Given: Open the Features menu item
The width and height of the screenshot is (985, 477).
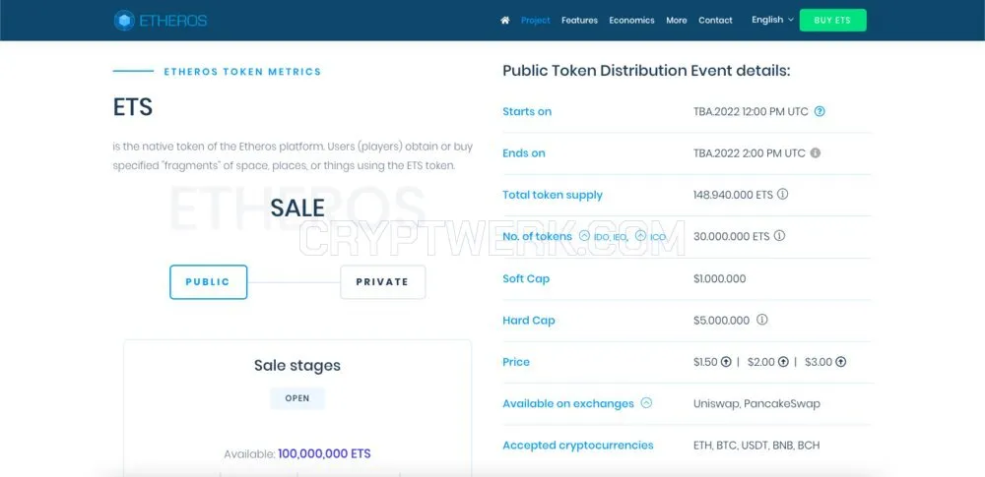Looking at the screenshot, I should (579, 20).
